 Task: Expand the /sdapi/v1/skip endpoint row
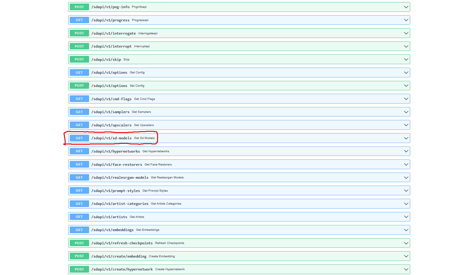[x=406, y=59]
